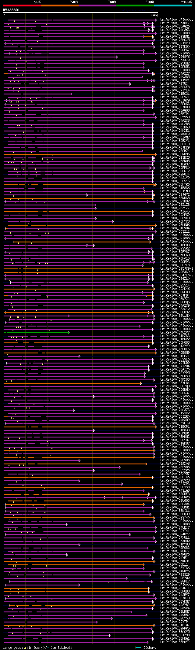The width and height of the screenshot is (195, 650).
Task: Select the UniRef100_Q95JC9-2 label
Action: tap(177, 268)
